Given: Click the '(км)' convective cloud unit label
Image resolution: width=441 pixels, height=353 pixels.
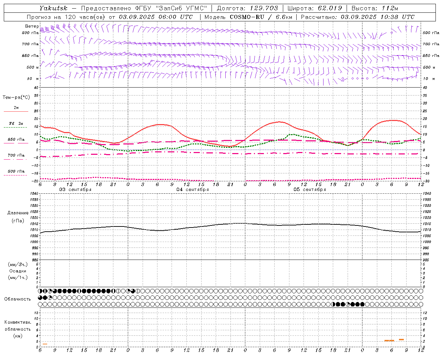Looking at the screenshot, I should pyautogui.click(x=18, y=336).
